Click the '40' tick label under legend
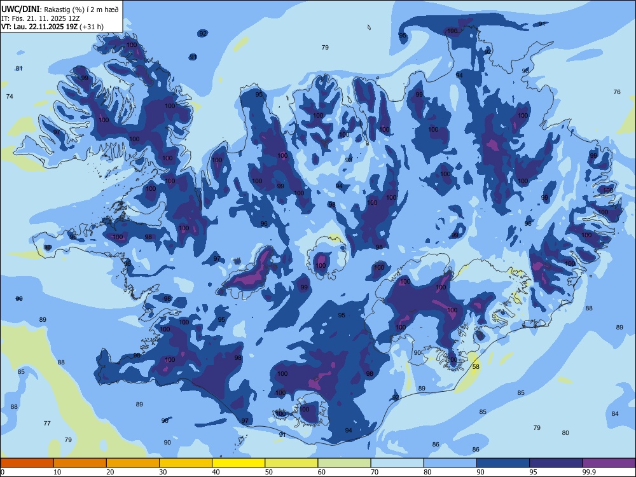Viewport: 636px width, 477px height. coord(216,472)
